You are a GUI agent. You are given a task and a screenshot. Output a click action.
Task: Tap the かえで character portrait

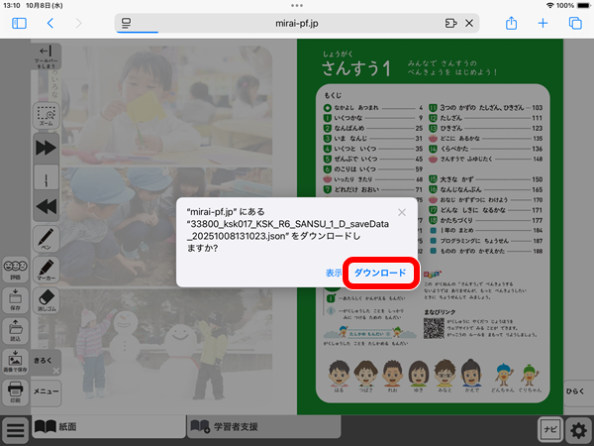pos(471,375)
